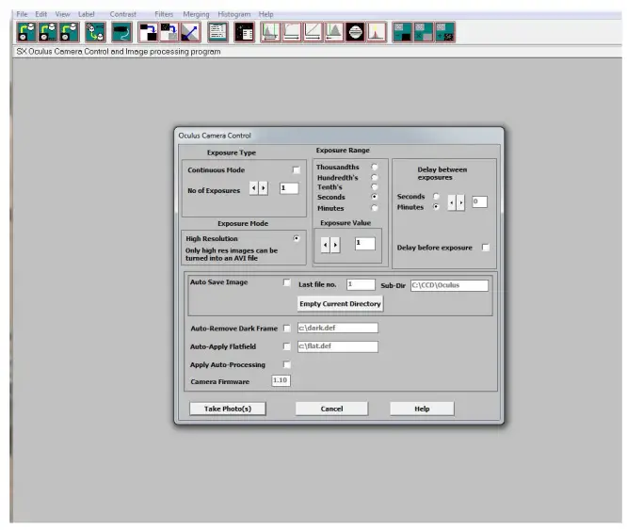Click the Sub-Dir path input field
The image size is (627, 530).
pyautogui.click(x=449, y=284)
